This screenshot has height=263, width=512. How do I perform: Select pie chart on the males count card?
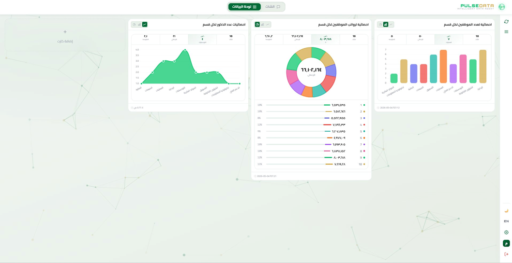[134, 25]
